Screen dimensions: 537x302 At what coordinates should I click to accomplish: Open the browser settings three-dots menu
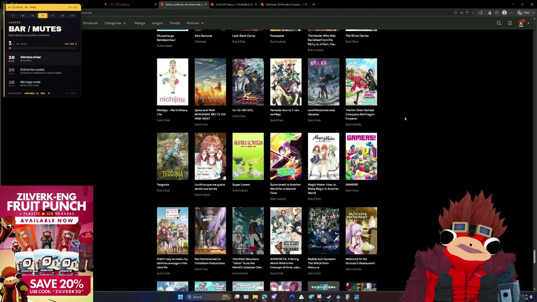512,13
